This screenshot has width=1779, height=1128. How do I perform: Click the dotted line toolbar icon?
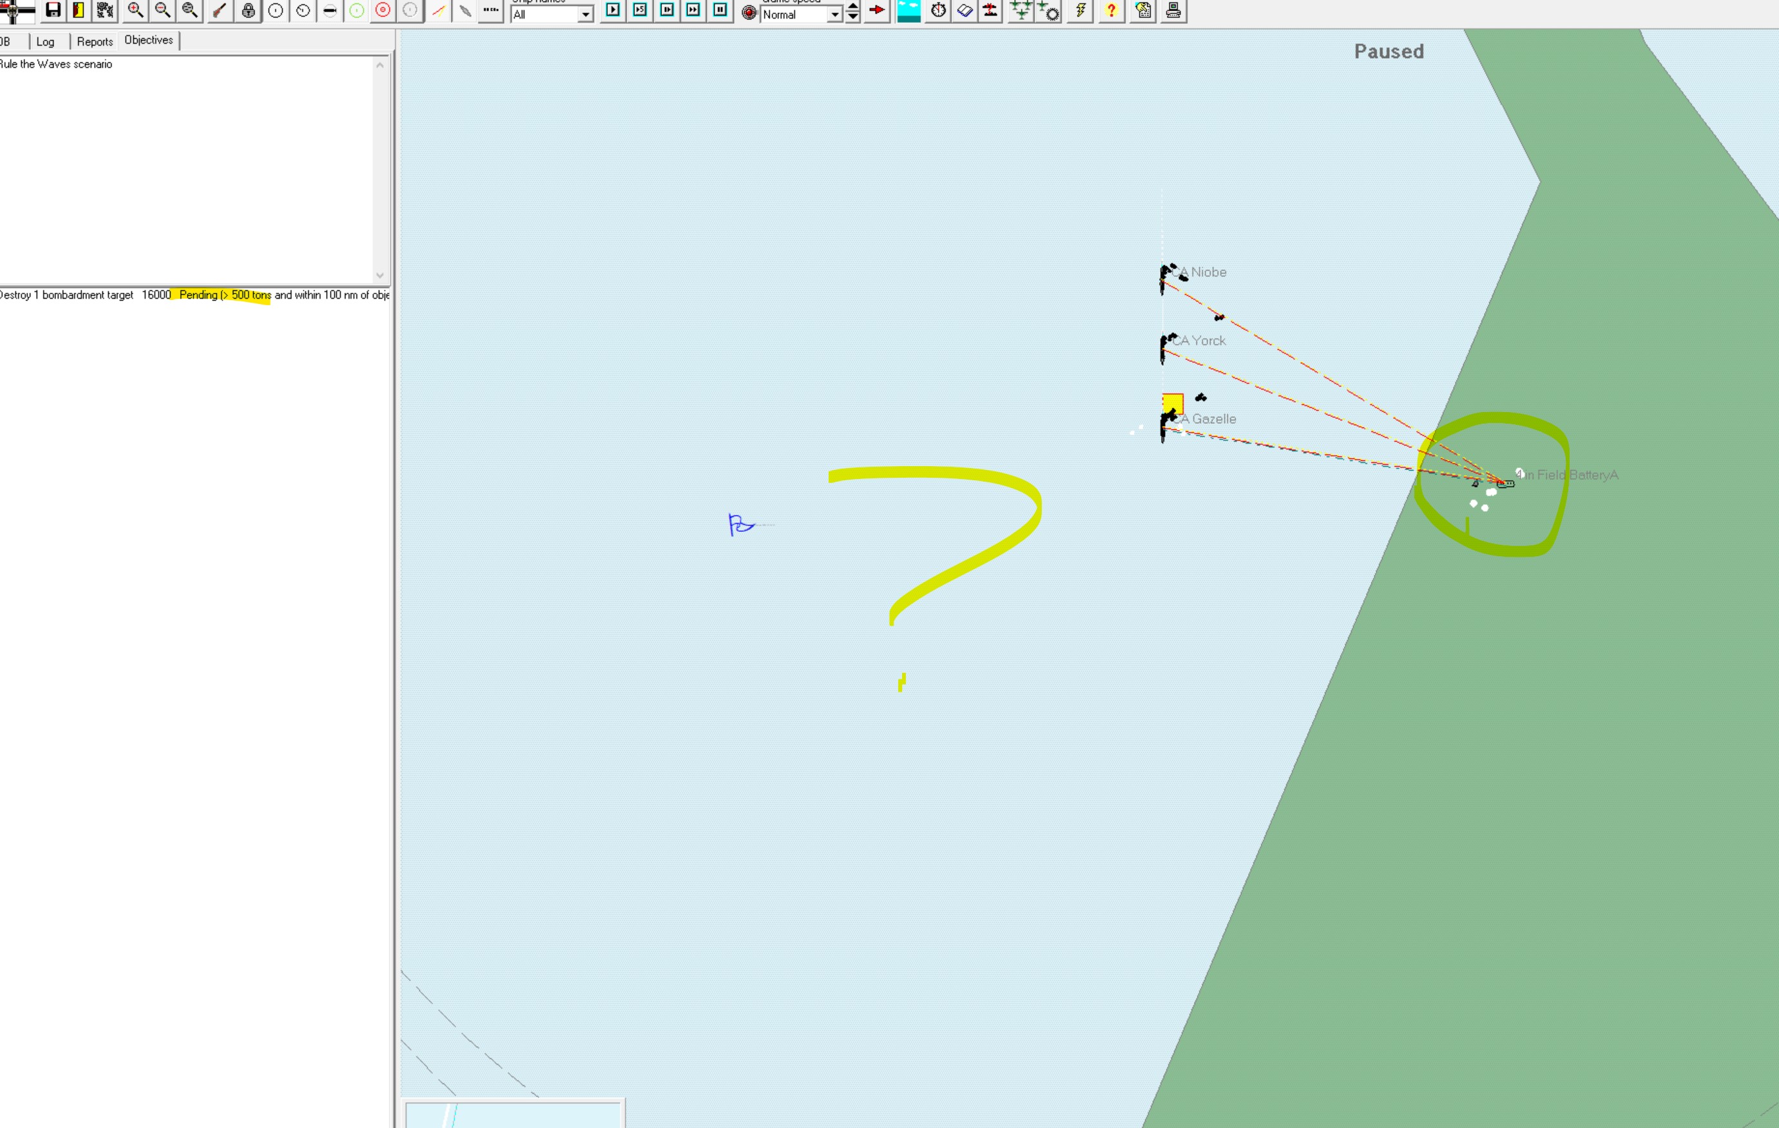(490, 10)
